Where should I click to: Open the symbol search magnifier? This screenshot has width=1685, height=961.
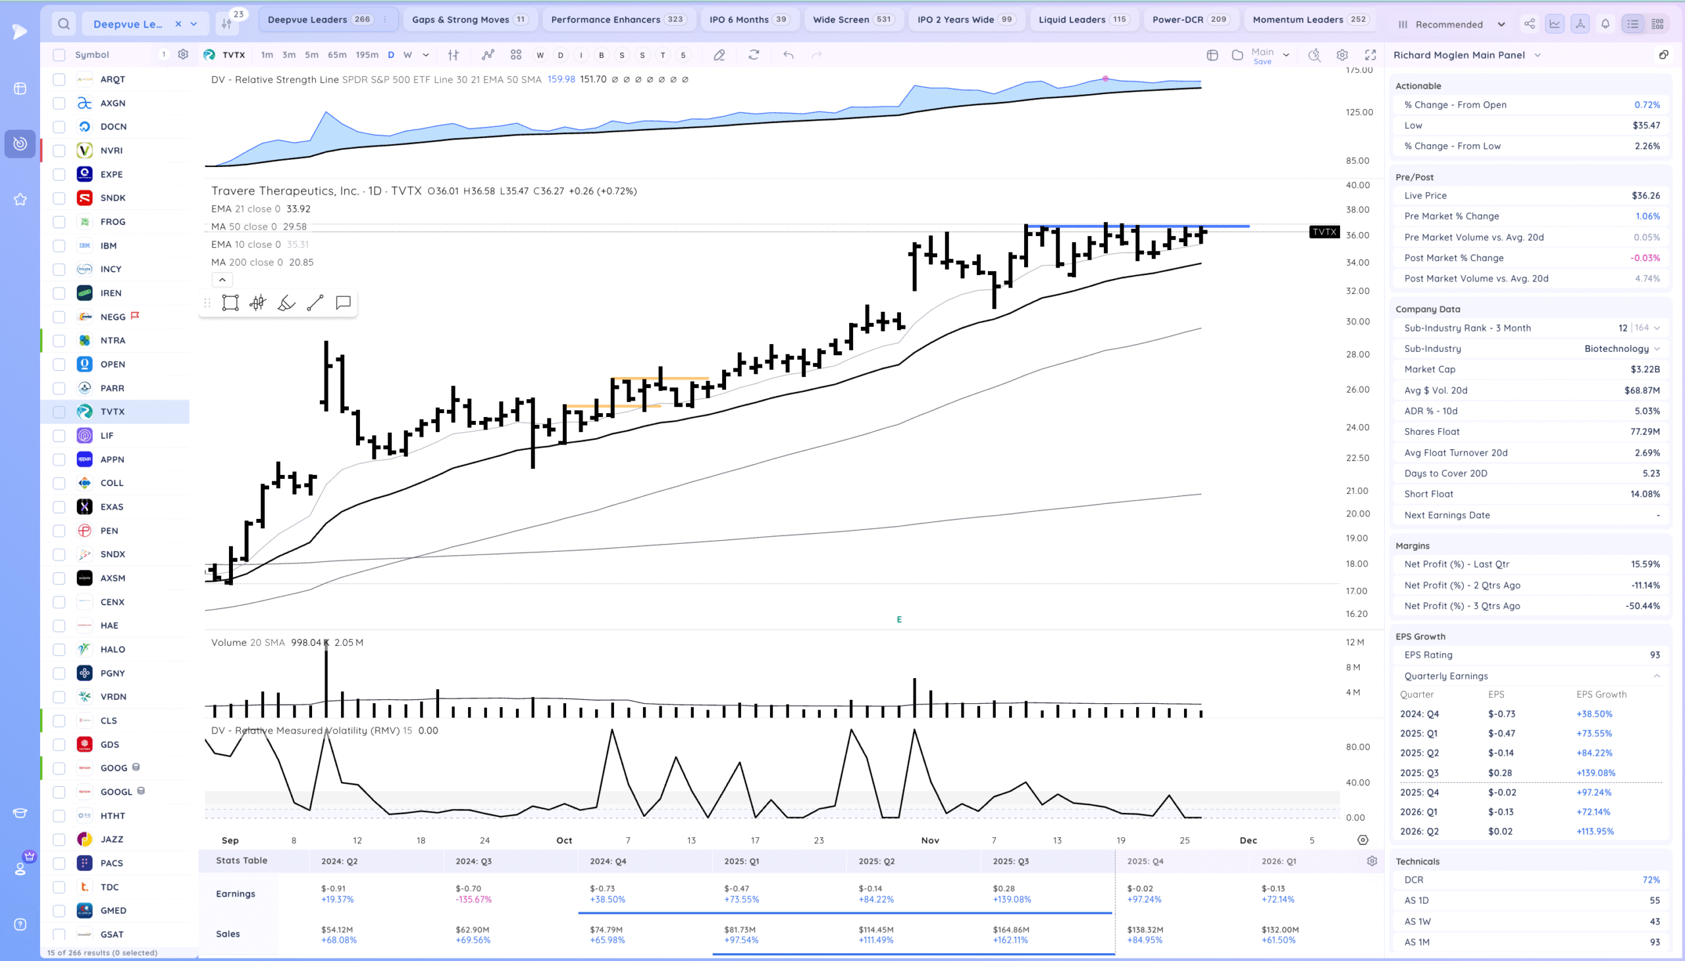[63, 24]
